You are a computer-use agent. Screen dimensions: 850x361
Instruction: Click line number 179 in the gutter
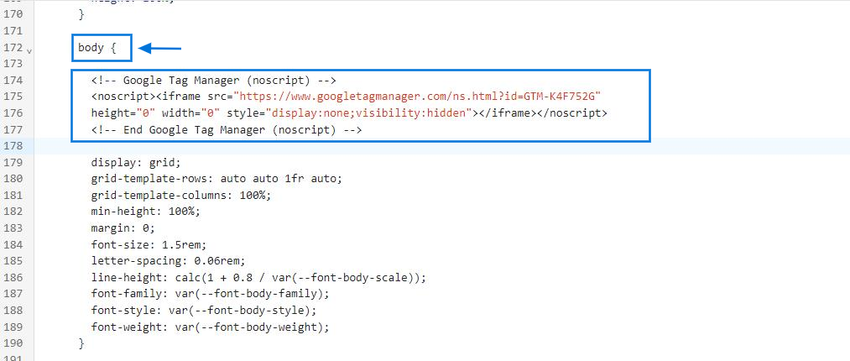13,163
